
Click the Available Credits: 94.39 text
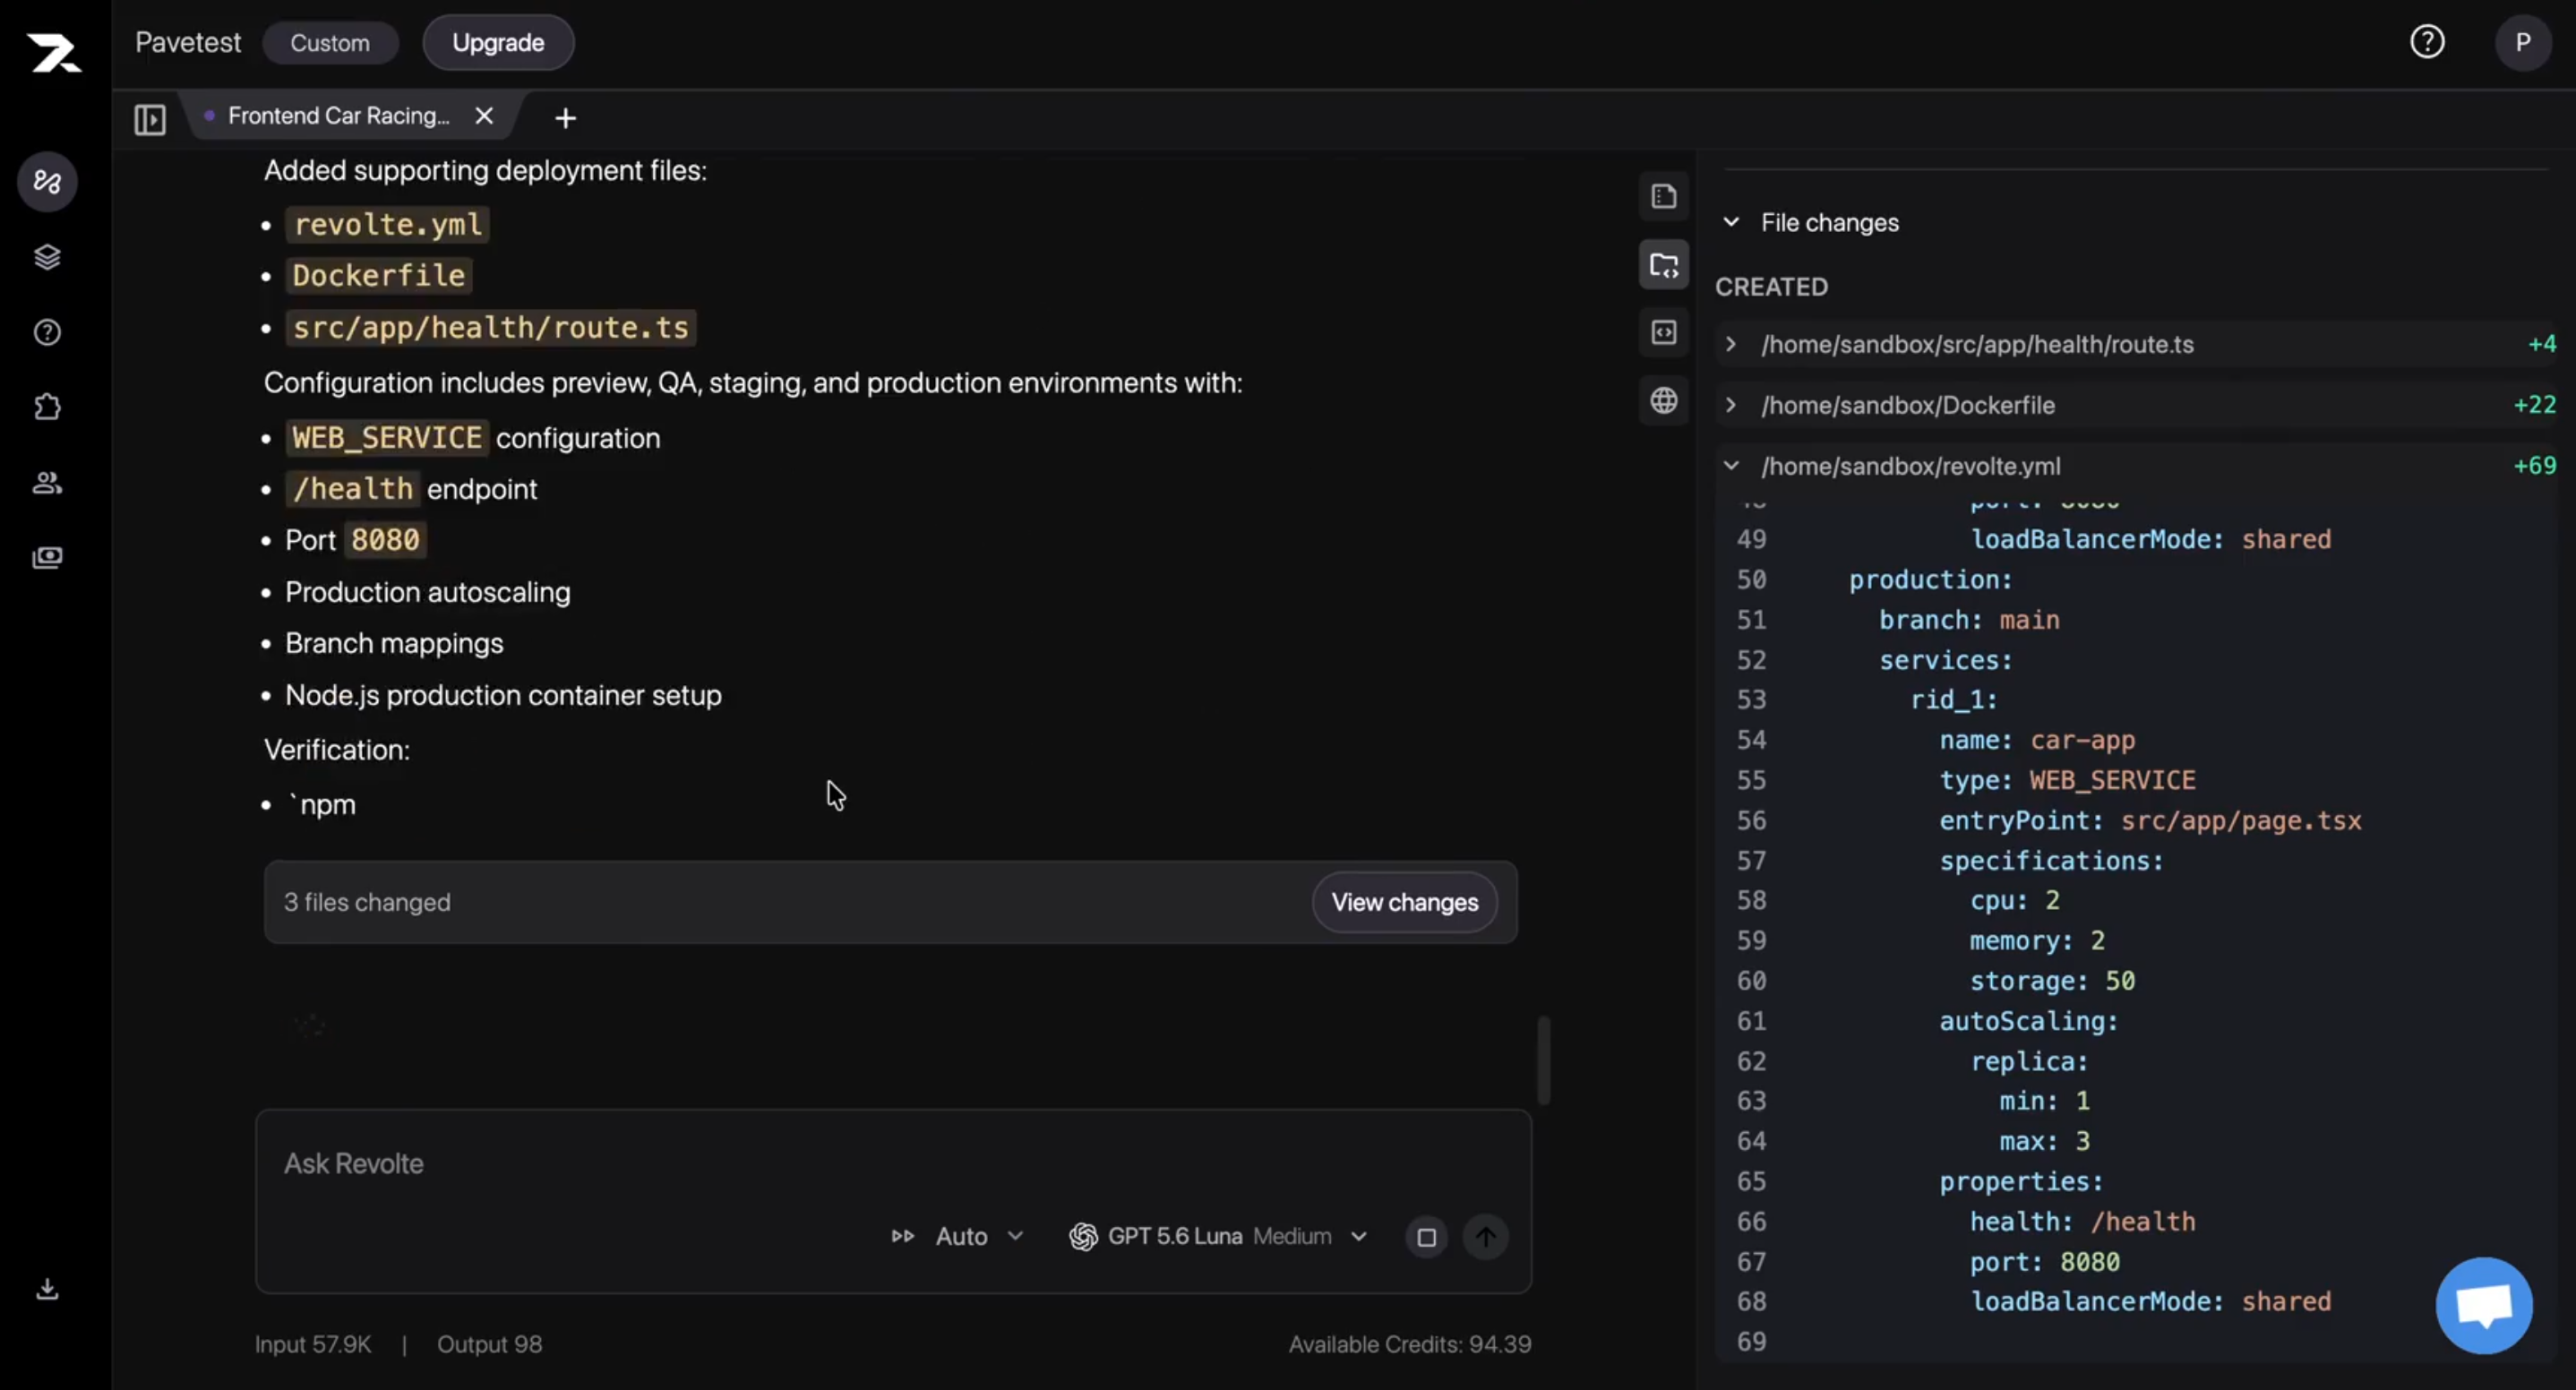[x=1410, y=1345]
